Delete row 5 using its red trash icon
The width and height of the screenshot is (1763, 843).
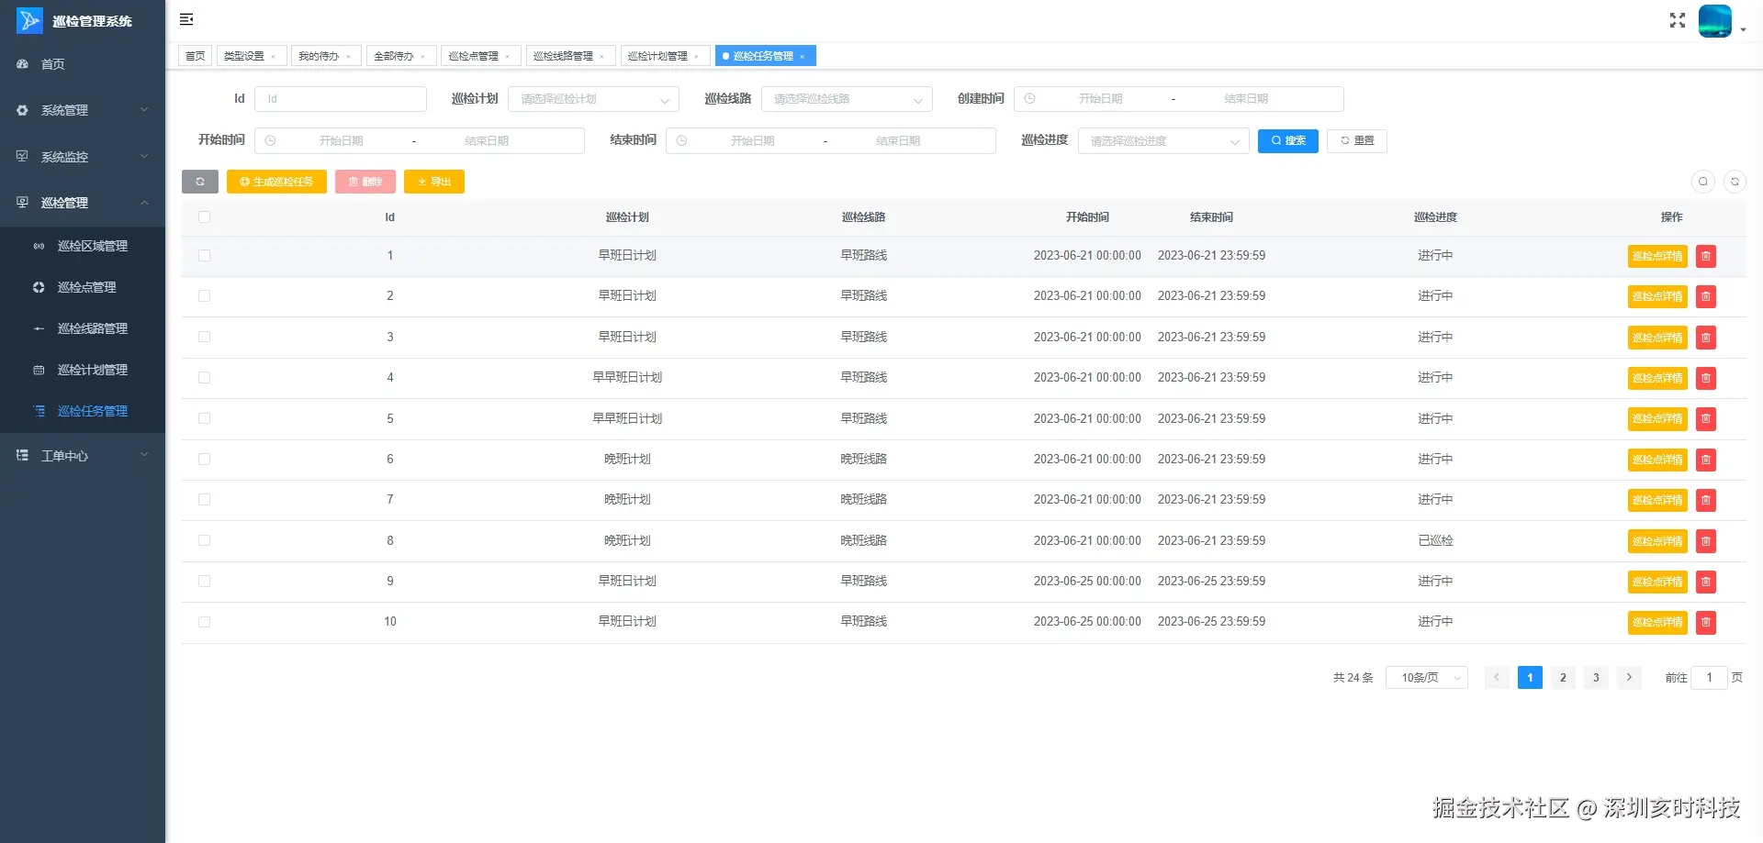pos(1706,419)
